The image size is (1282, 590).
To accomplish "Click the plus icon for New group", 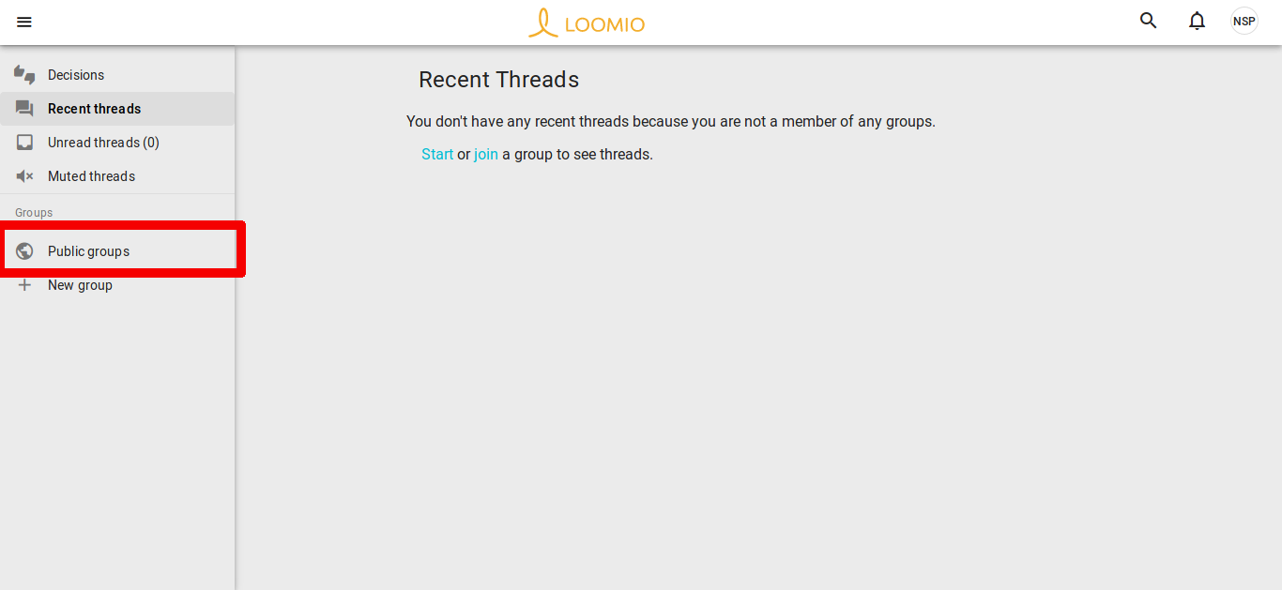I will coord(25,285).
